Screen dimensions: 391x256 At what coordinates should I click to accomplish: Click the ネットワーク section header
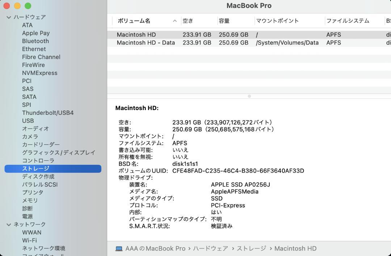(x=30, y=224)
